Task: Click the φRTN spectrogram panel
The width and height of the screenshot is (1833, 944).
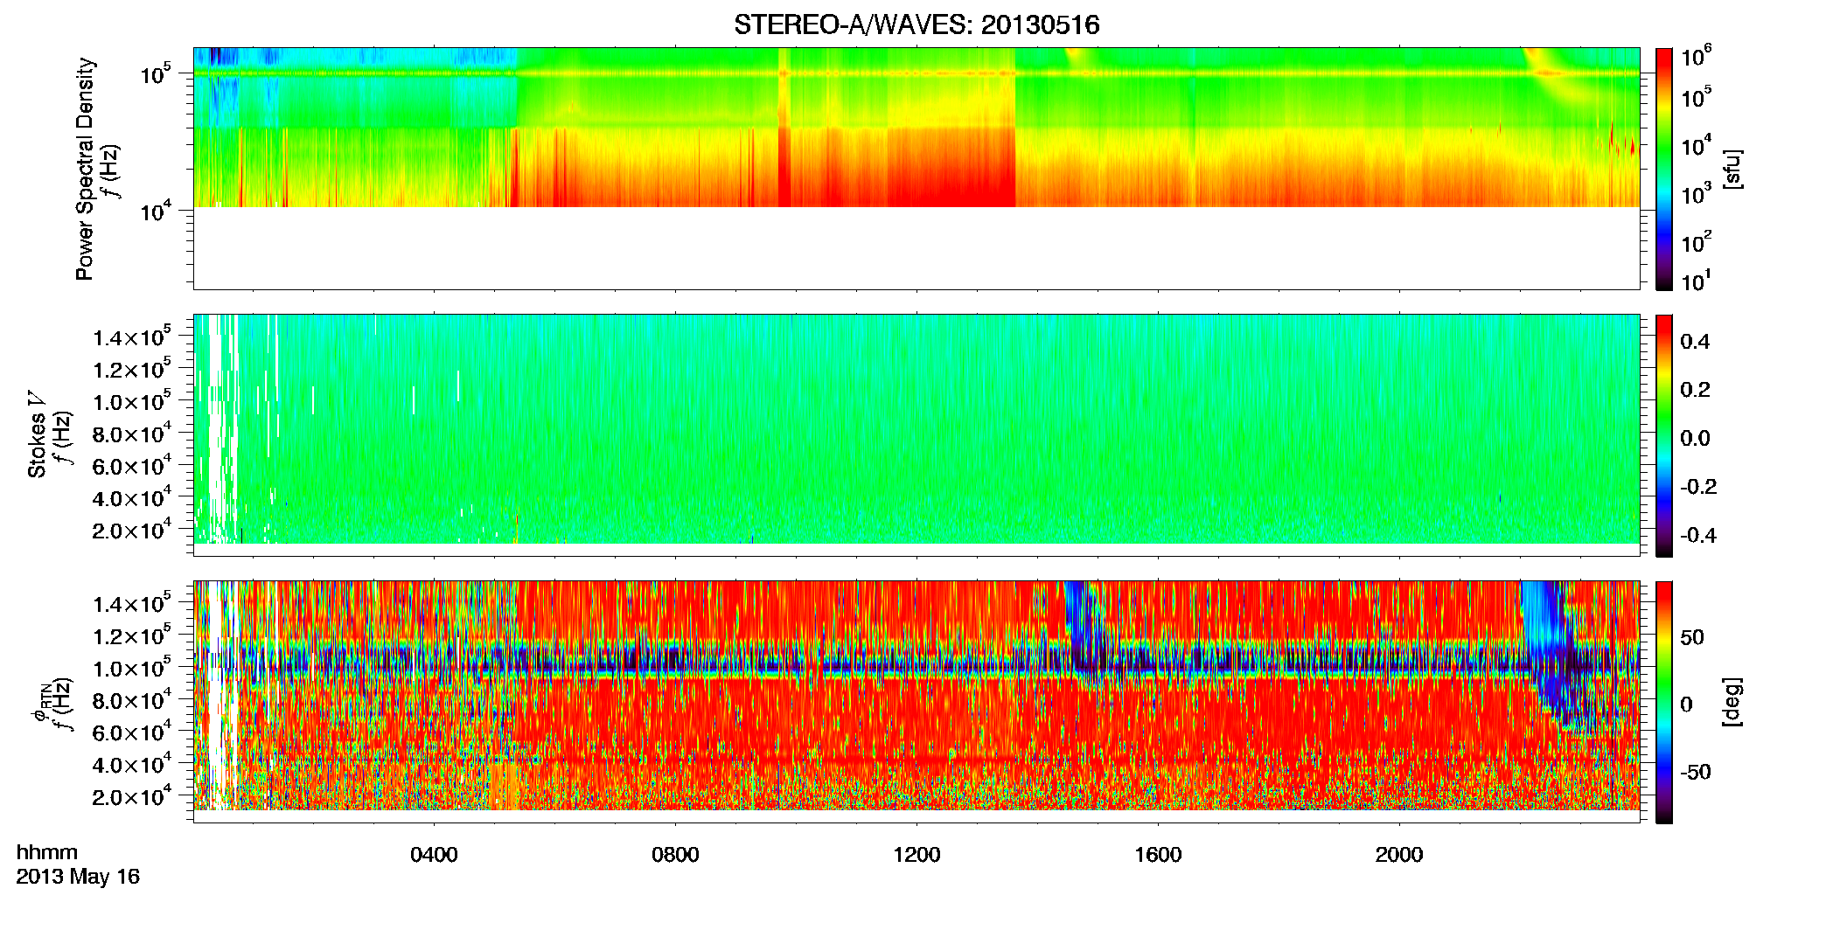Action: pos(916,702)
